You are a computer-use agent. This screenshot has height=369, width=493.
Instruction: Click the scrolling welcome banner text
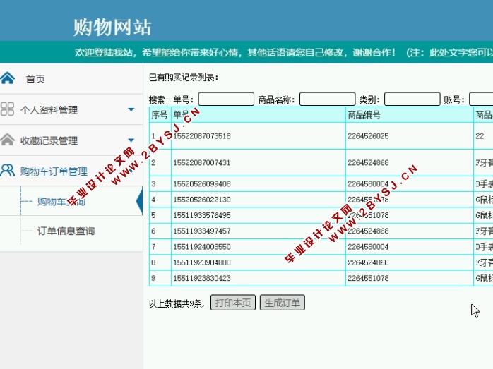284,52
